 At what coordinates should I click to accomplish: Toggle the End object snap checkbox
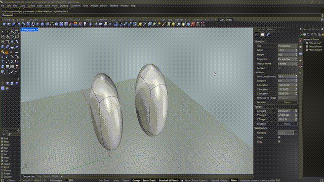(2, 139)
